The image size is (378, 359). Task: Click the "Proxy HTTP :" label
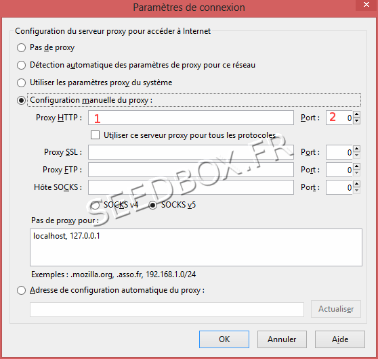(59, 118)
